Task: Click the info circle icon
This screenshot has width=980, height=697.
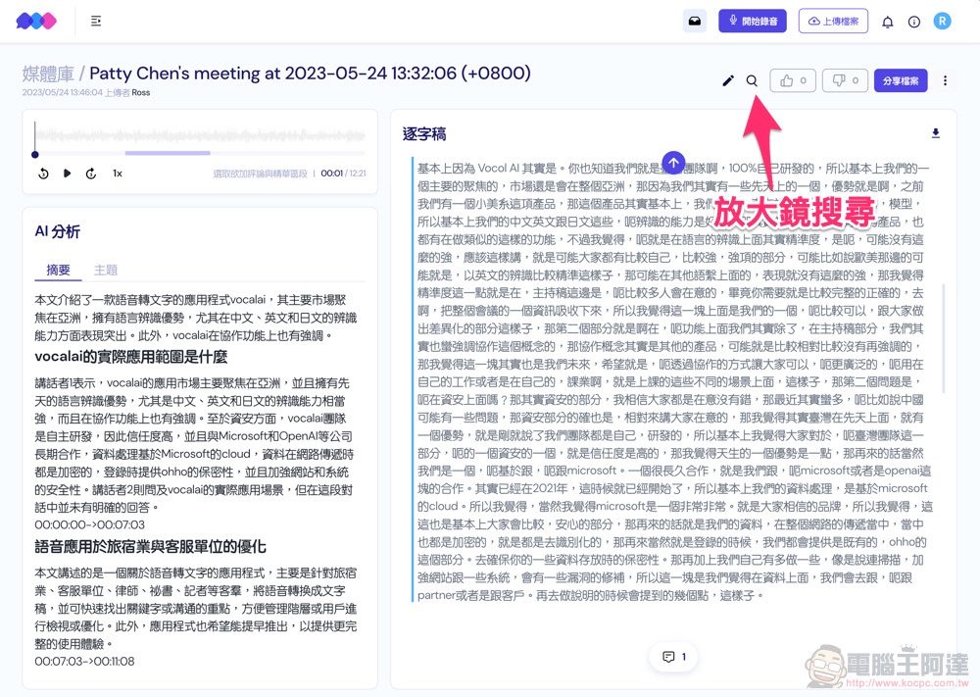Action: 914,22
